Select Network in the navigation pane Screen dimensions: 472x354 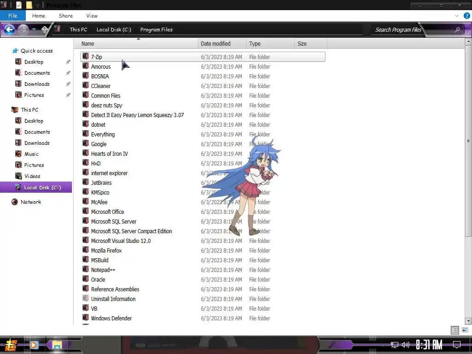[x=31, y=202]
